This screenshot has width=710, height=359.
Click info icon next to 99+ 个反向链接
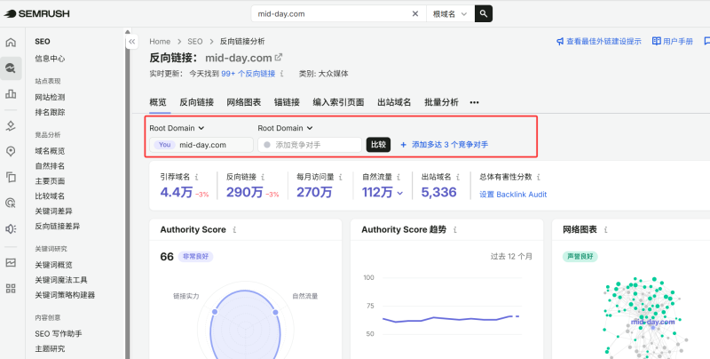(x=281, y=74)
